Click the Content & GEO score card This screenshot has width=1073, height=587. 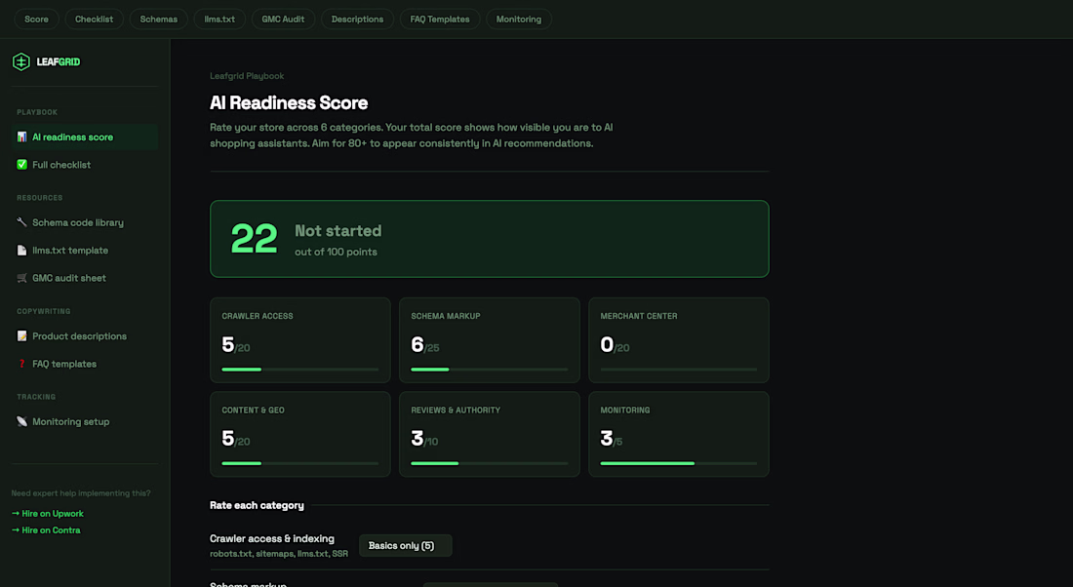tap(300, 434)
